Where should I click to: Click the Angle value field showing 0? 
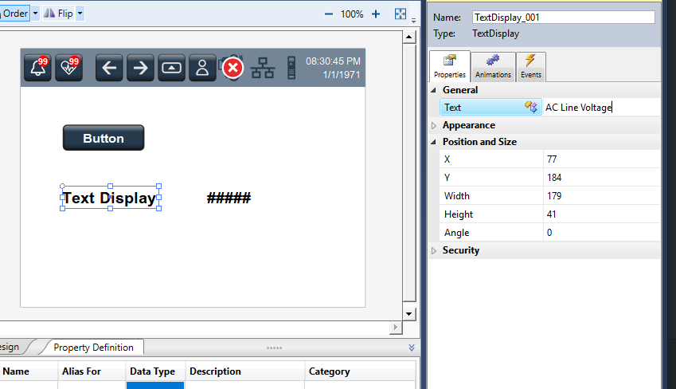click(601, 233)
